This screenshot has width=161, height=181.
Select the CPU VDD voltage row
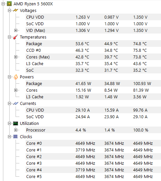click(x=93, y=17)
